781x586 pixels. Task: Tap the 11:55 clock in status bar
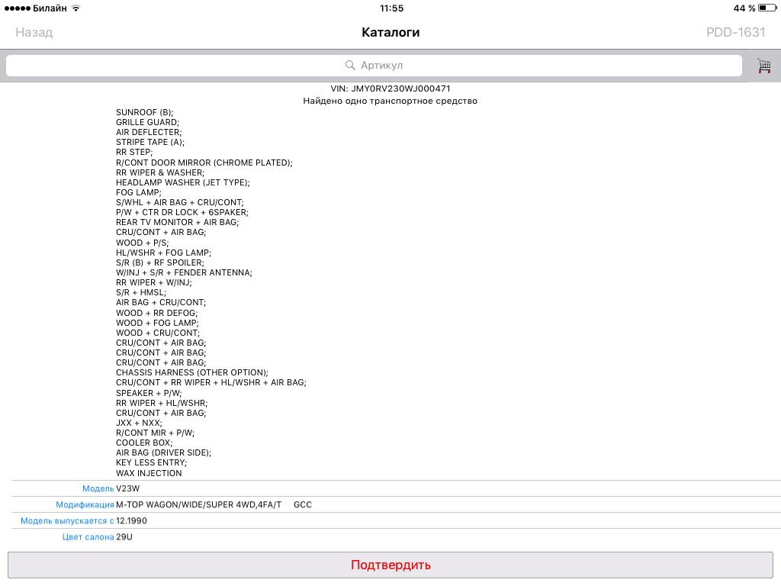391,8
